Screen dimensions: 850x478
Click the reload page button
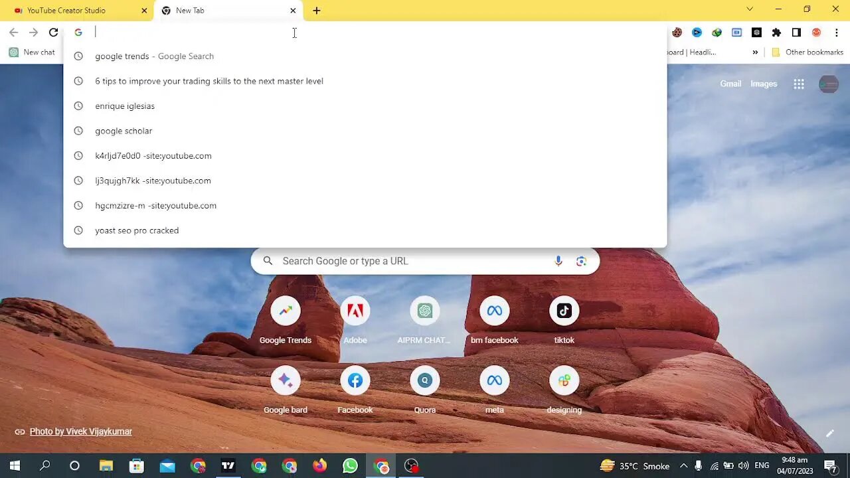[54, 32]
